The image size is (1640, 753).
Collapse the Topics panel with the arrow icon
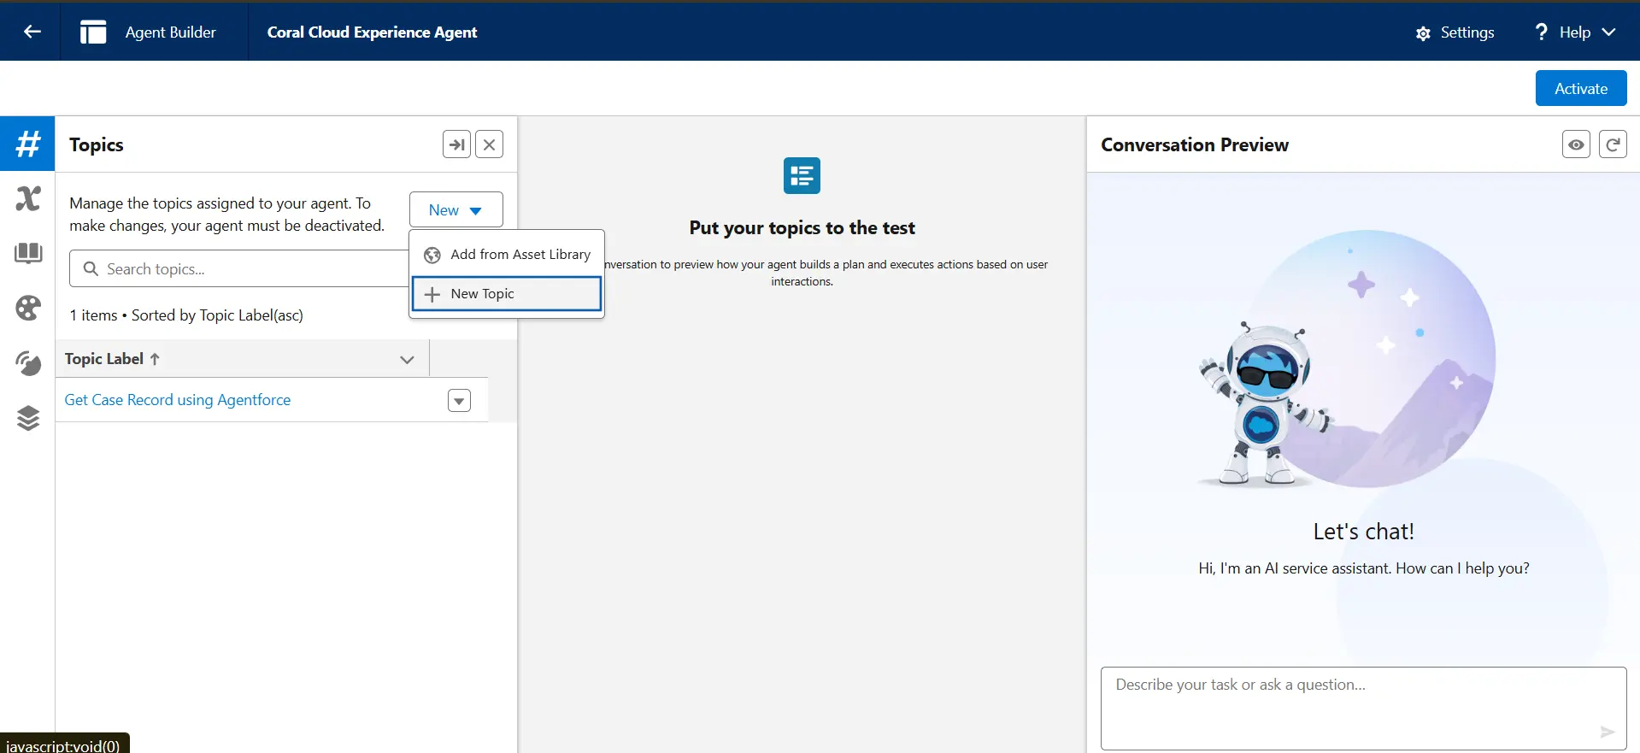[x=457, y=144]
